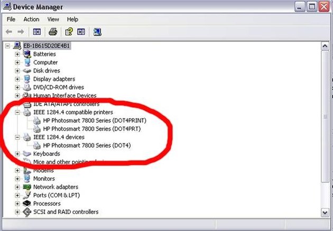Select the Processors chip icon
This screenshot has height=231, width=333.
(x=27, y=204)
